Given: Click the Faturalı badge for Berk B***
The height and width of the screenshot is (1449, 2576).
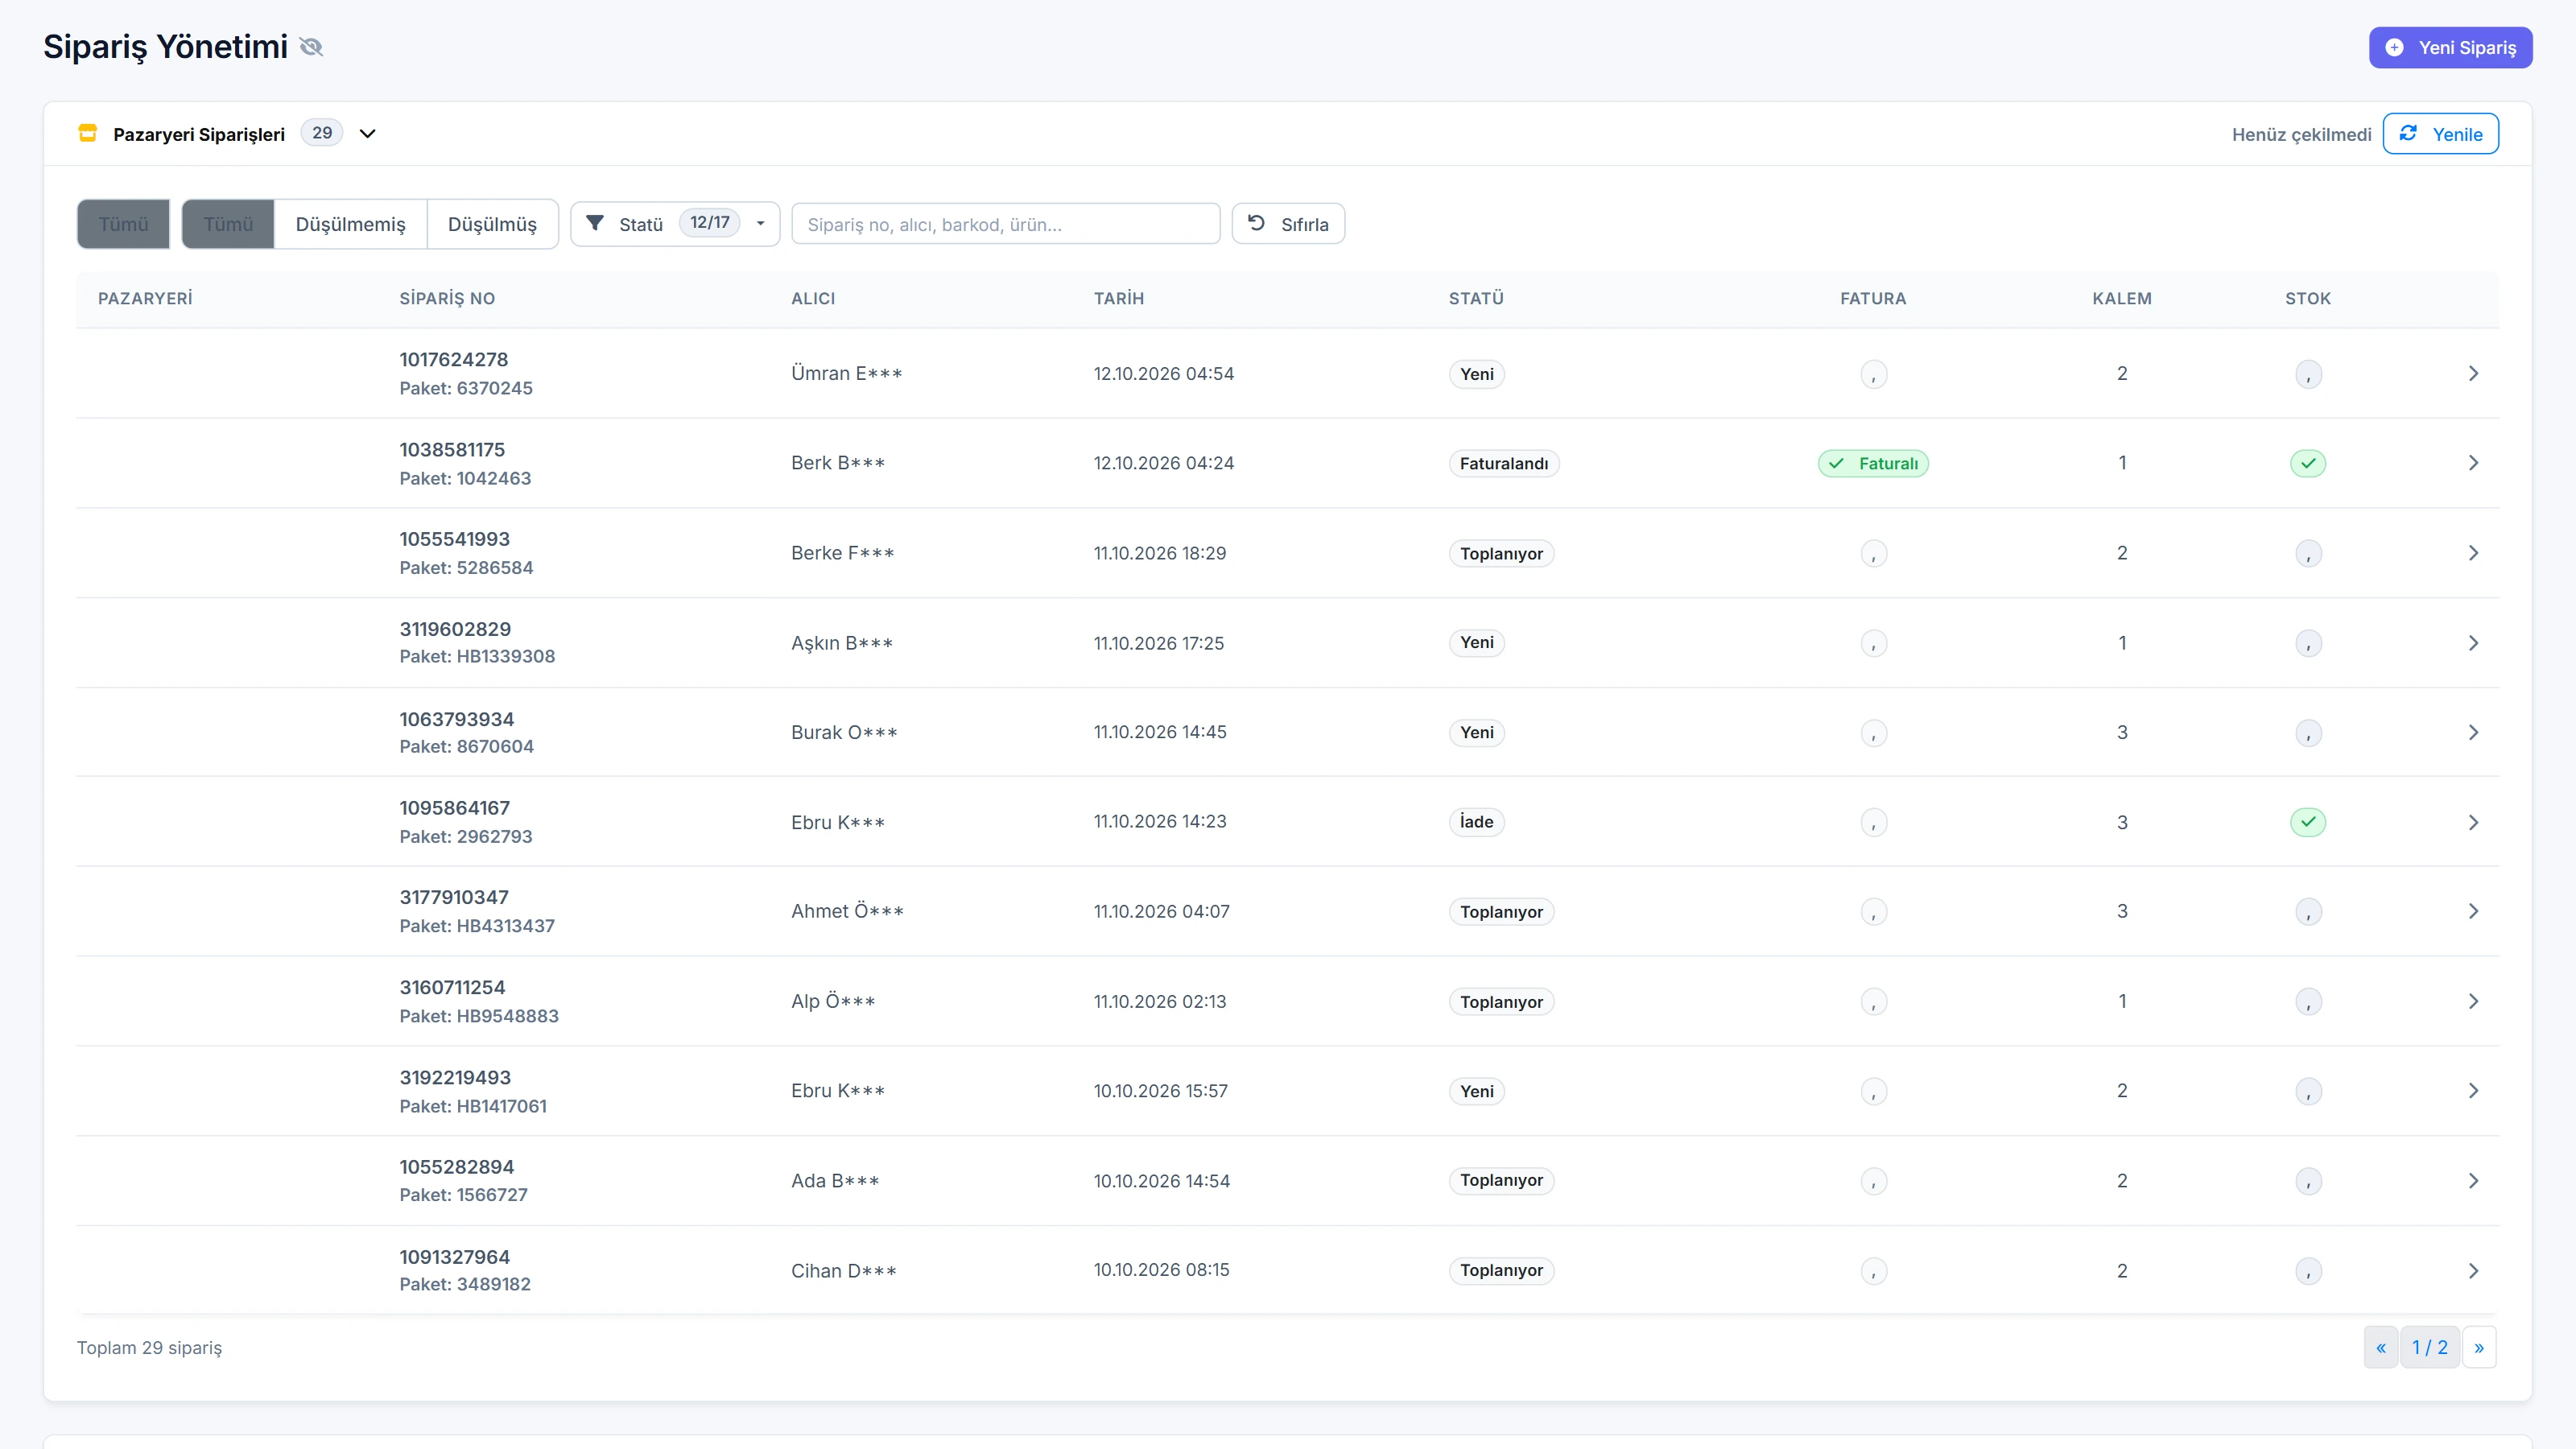Looking at the screenshot, I should pos(1873,463).
